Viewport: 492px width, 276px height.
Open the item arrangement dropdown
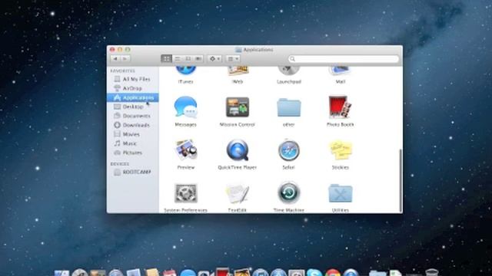[x=233, y=58]
